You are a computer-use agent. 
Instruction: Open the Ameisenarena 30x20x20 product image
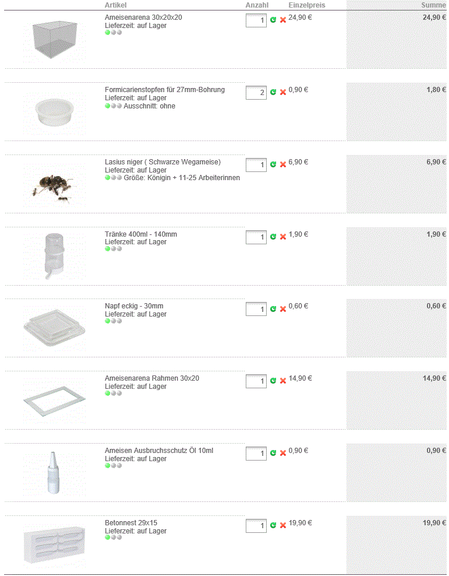pos(54,40)
